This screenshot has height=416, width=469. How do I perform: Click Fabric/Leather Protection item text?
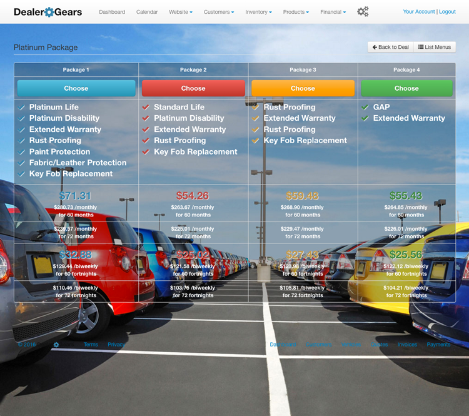coord(78,163)
